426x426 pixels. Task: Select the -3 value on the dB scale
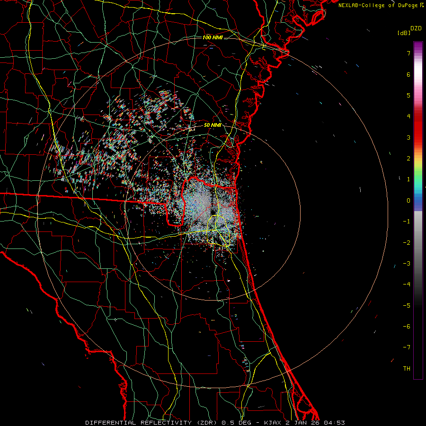pos(407,264)
